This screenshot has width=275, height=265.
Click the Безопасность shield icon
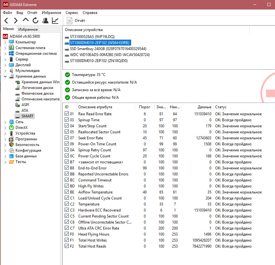[x=11, y=145]
